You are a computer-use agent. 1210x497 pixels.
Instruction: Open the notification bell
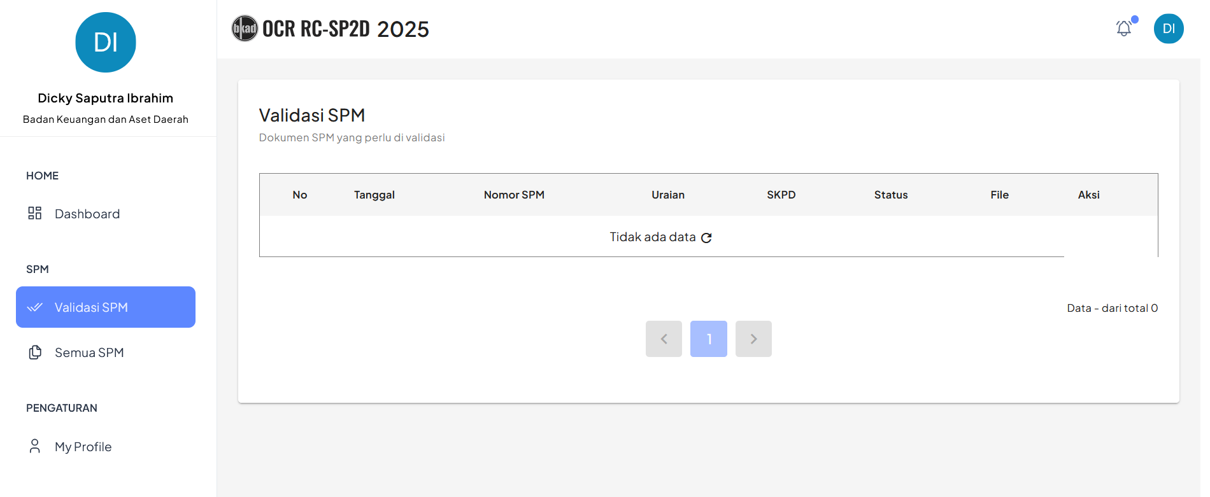coord(1124,29)
